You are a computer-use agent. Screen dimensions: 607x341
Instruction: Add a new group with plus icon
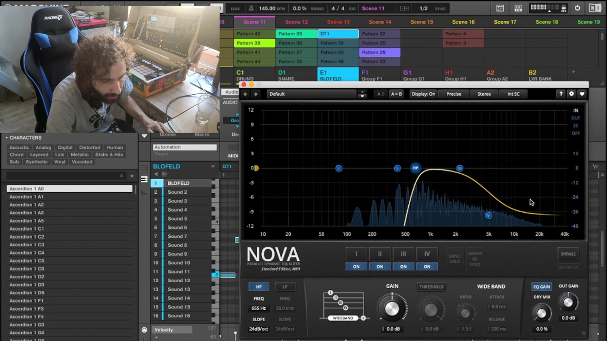pos(573,72)
